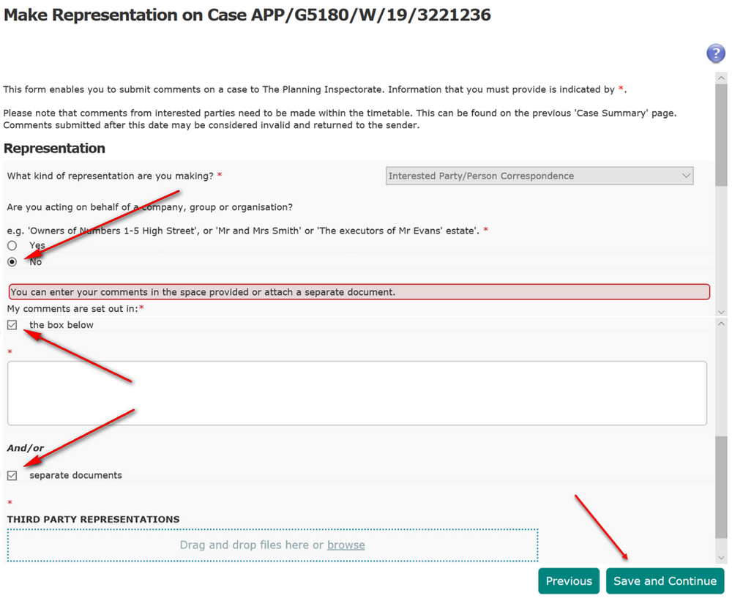Click the upper pane scrollbar thumb
732x601 pixels.
click(721, 135)
